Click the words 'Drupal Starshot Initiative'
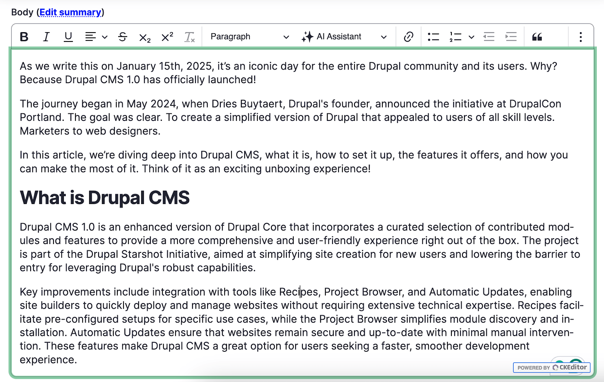The height and width of the screenshot is (382, 604). pyautogui.click(x=147, y=254)
